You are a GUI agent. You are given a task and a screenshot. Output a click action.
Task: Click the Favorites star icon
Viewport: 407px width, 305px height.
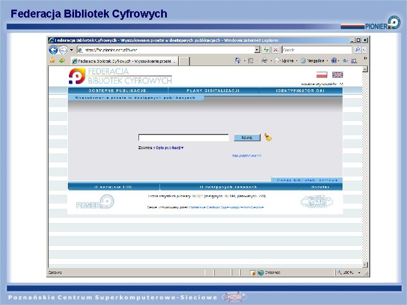(x=52, y=60)
